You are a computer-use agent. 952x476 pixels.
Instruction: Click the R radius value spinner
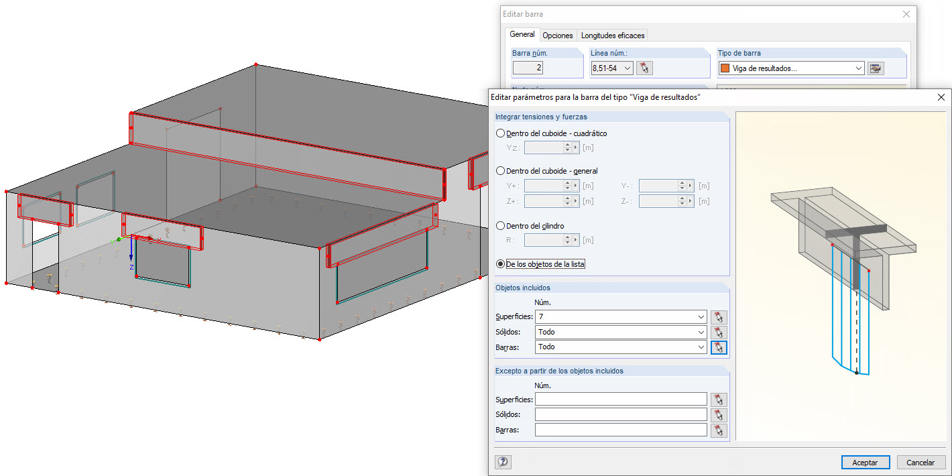click(x=567, y=240)
